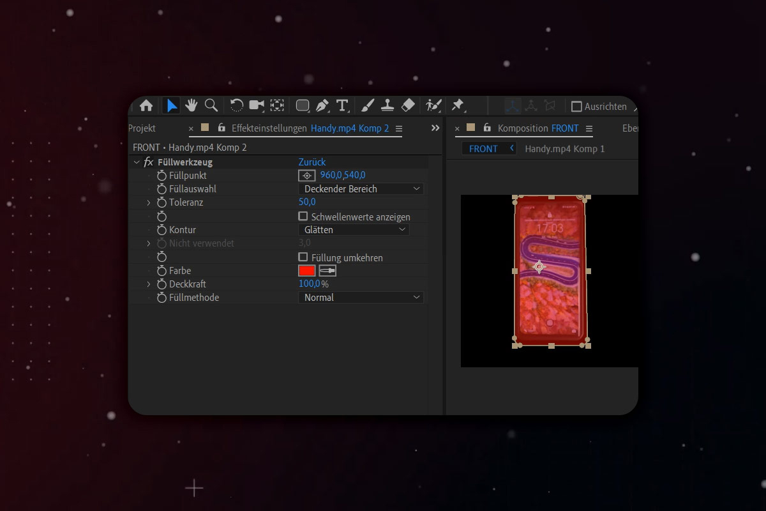Select the Roto Brush tool

pos(434,105)
